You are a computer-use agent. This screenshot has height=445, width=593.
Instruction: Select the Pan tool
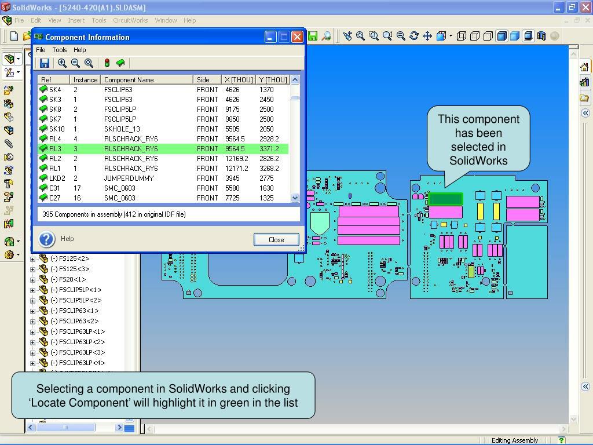click(x=427, y=36)
